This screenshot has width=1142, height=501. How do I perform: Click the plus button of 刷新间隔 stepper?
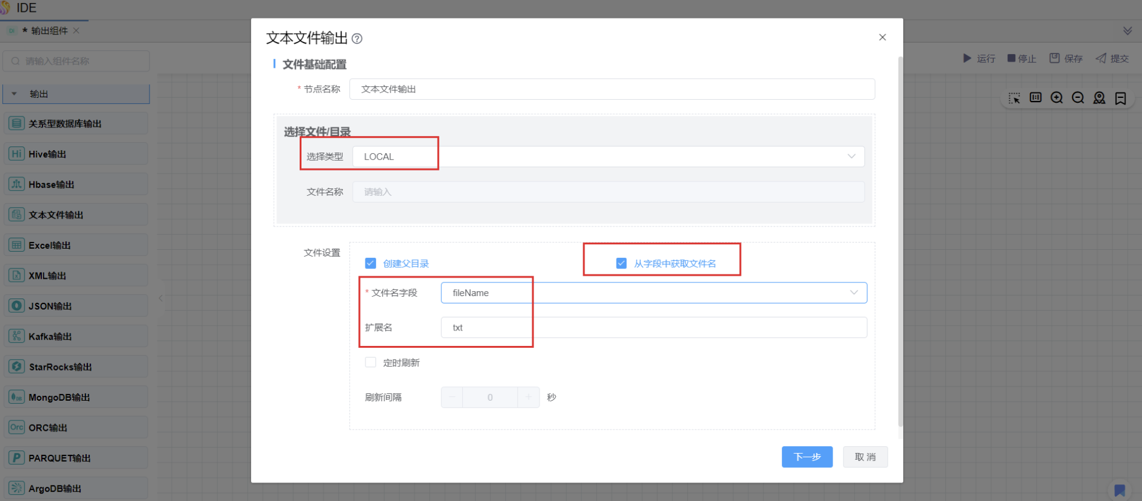[x=529, y=398]
